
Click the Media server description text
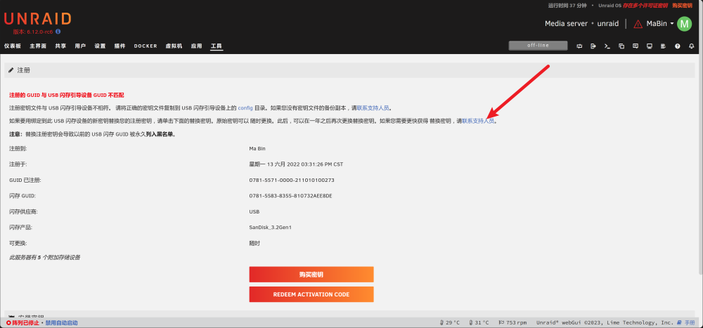point(566,24)
